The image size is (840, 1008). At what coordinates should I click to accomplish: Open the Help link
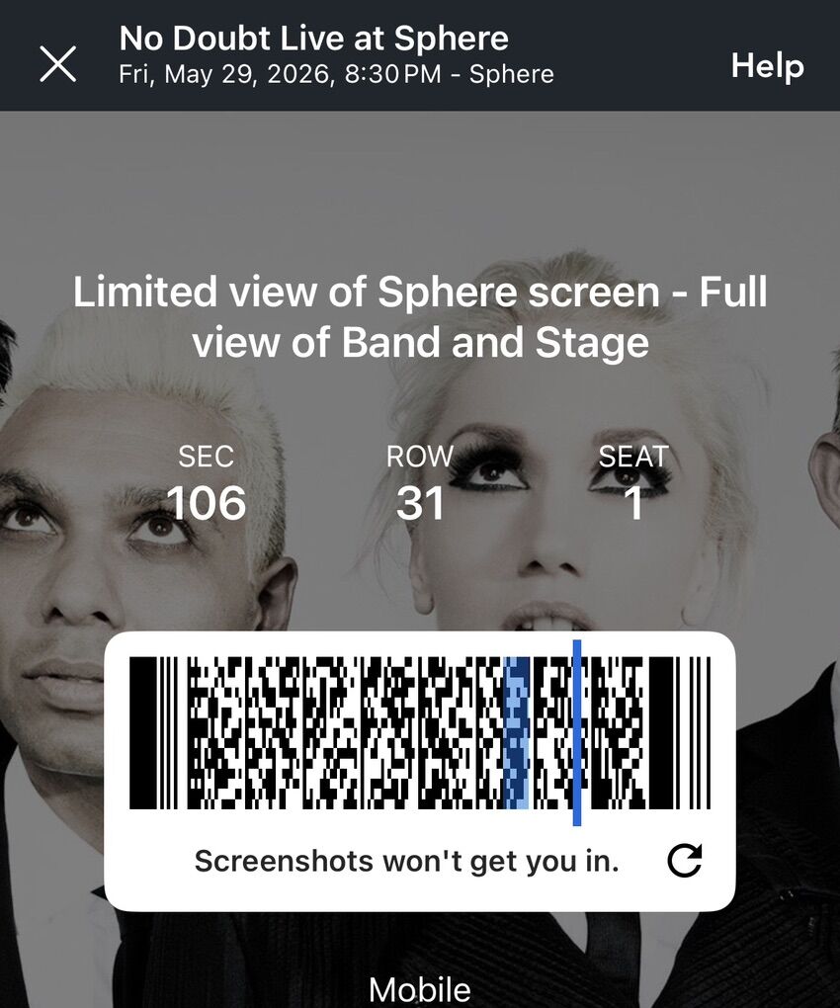click(x=768, y=65)
